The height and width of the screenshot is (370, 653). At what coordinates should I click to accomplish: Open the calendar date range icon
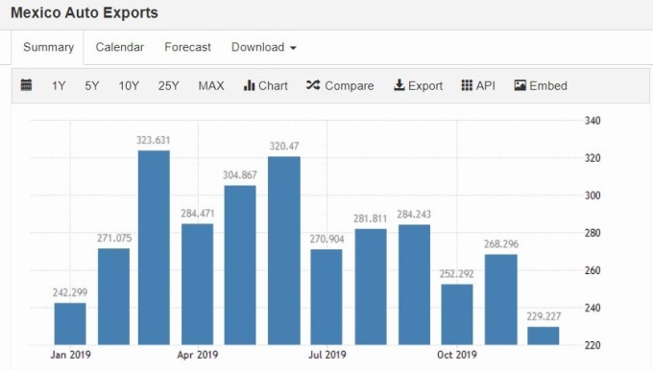tap(26, 85)
